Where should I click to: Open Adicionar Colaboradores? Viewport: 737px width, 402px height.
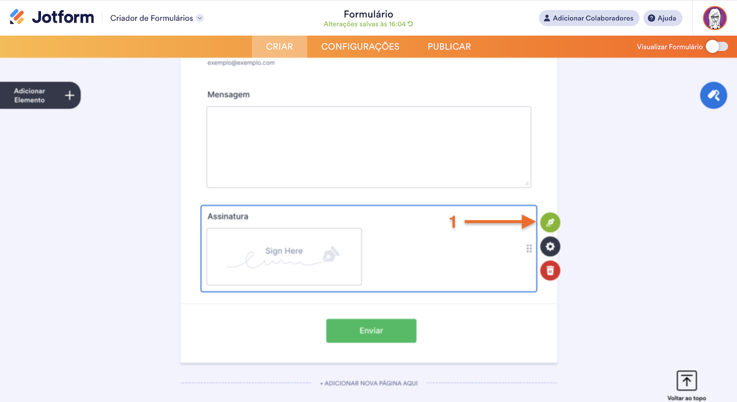(588, 18)
